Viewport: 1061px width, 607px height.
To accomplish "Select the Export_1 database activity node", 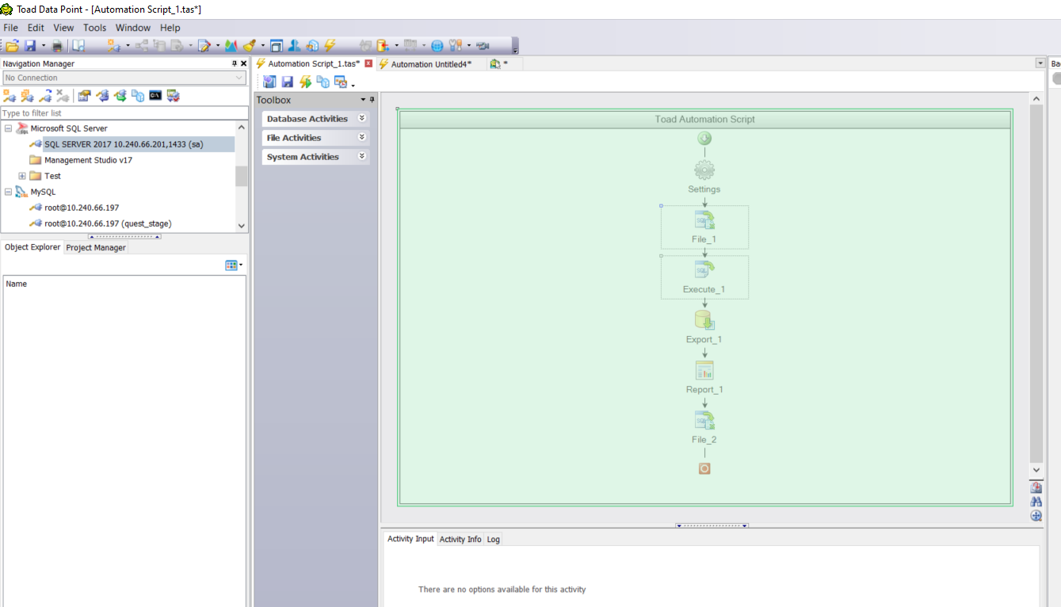I will point(704,327).
